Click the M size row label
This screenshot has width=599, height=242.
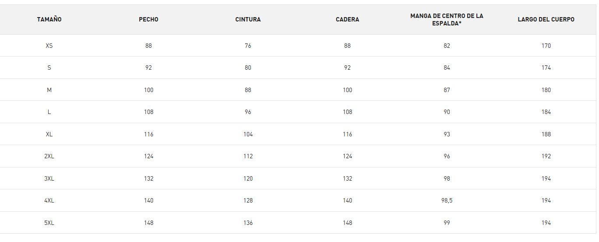click(x=49, y=90)
